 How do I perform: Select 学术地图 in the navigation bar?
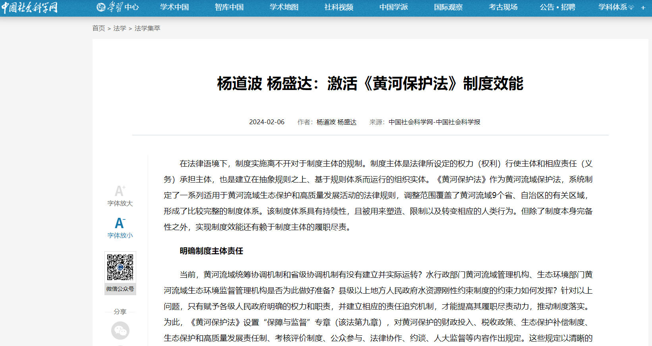tap(284, 7)
